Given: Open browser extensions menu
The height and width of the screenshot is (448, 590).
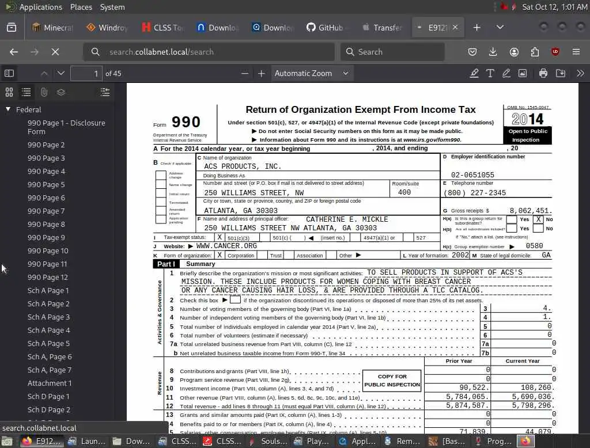Looking at the screenshot, I should point(535,52).
